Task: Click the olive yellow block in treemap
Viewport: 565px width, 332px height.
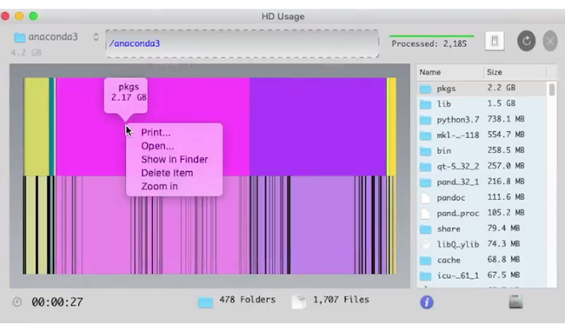Action: [37, 127]
